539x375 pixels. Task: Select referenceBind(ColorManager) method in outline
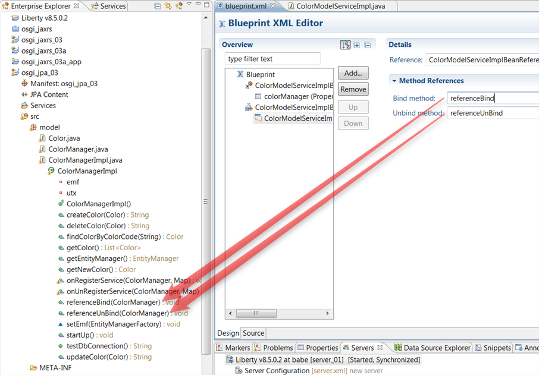coord(113,302)
